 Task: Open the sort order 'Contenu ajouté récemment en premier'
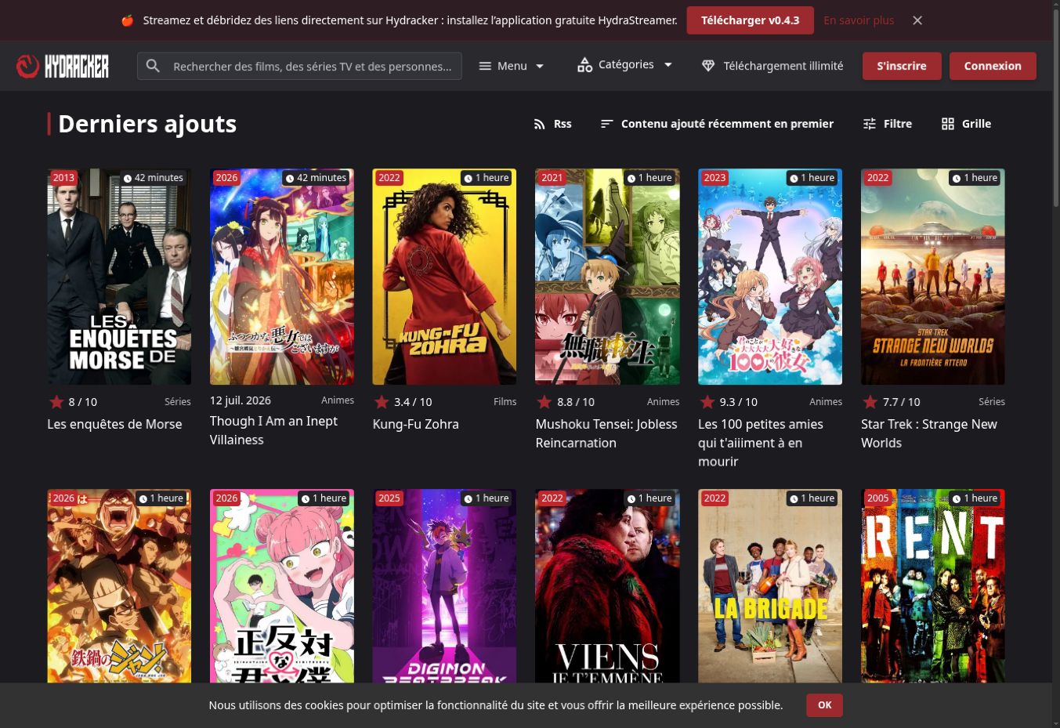tap(717, 124)
